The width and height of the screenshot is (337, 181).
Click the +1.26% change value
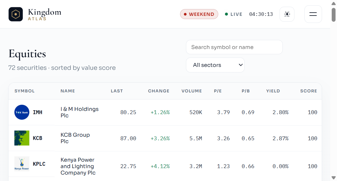tap(160, 112)
